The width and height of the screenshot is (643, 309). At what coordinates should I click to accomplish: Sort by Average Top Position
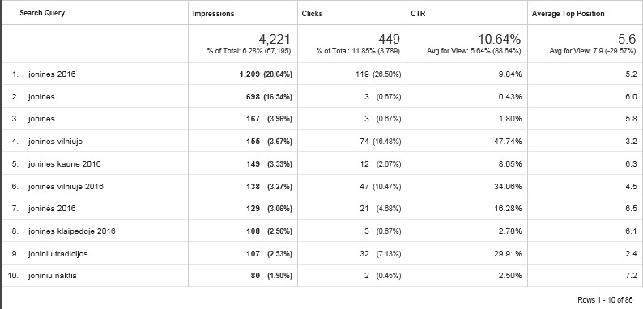click(568, 14)
